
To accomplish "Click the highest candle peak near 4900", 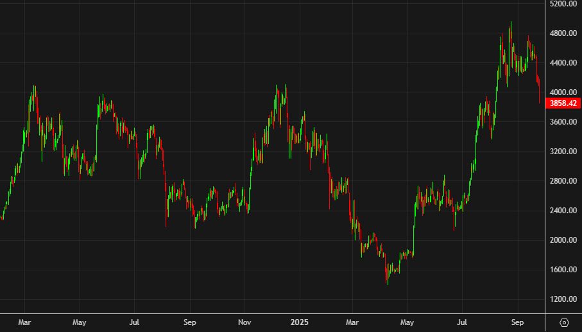I will 511,23.
